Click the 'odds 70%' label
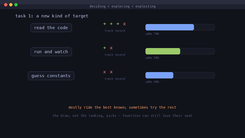 tap(152, 34)
